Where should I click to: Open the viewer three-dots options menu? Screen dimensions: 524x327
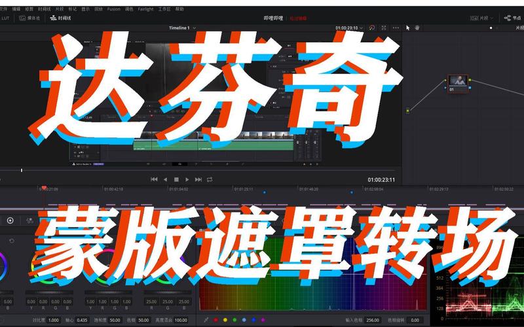click(396, 28)
